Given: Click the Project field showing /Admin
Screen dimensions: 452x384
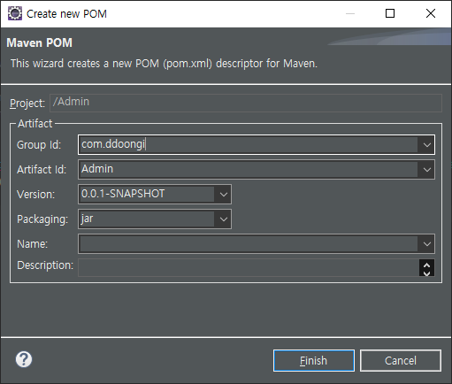Looking at the screenshot, I should point(246,103).
